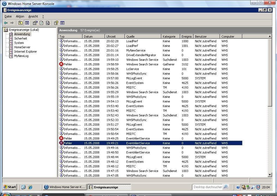This screenshot has width=277, height=196.
Task: Click Windows Search Service at 19:55:29
Action: click(x=142, y=92)
